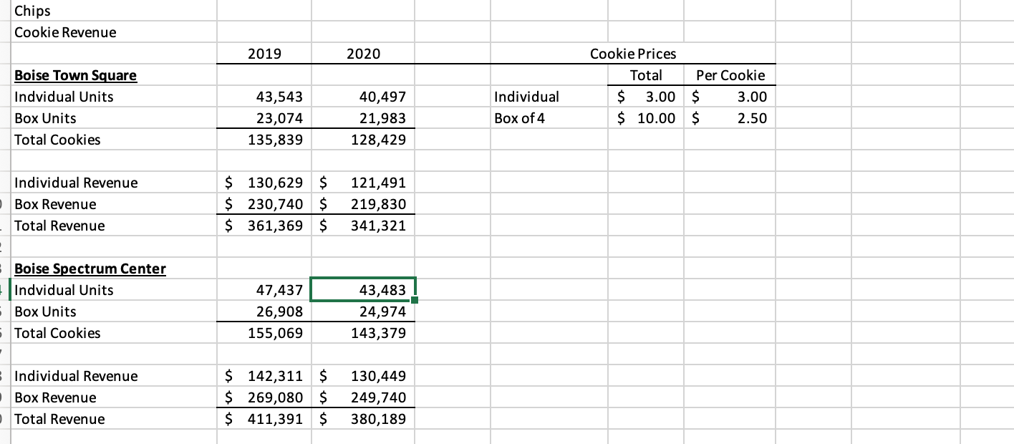
Task: Click the 'Boise Town Square' heading
Action: tap(75, 75)
